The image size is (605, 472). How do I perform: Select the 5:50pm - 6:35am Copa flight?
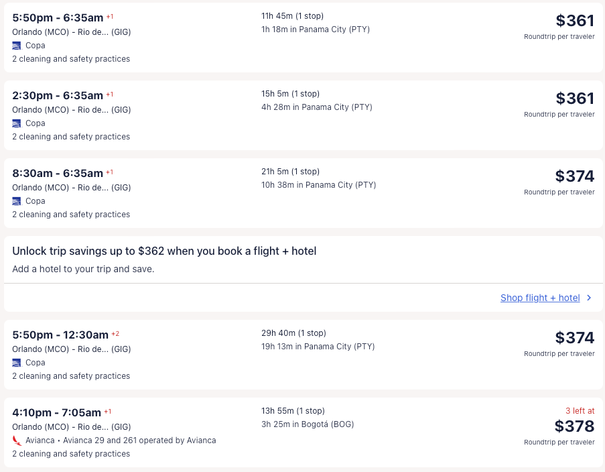coord(58,18)
